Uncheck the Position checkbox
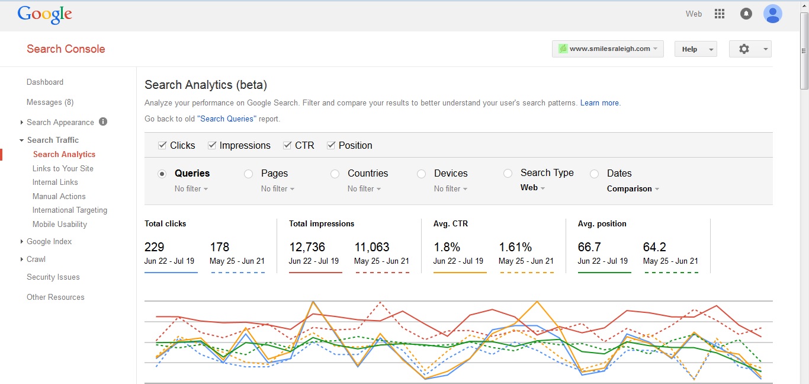Viewport: 809px width, 384px height. click(331, 145)
